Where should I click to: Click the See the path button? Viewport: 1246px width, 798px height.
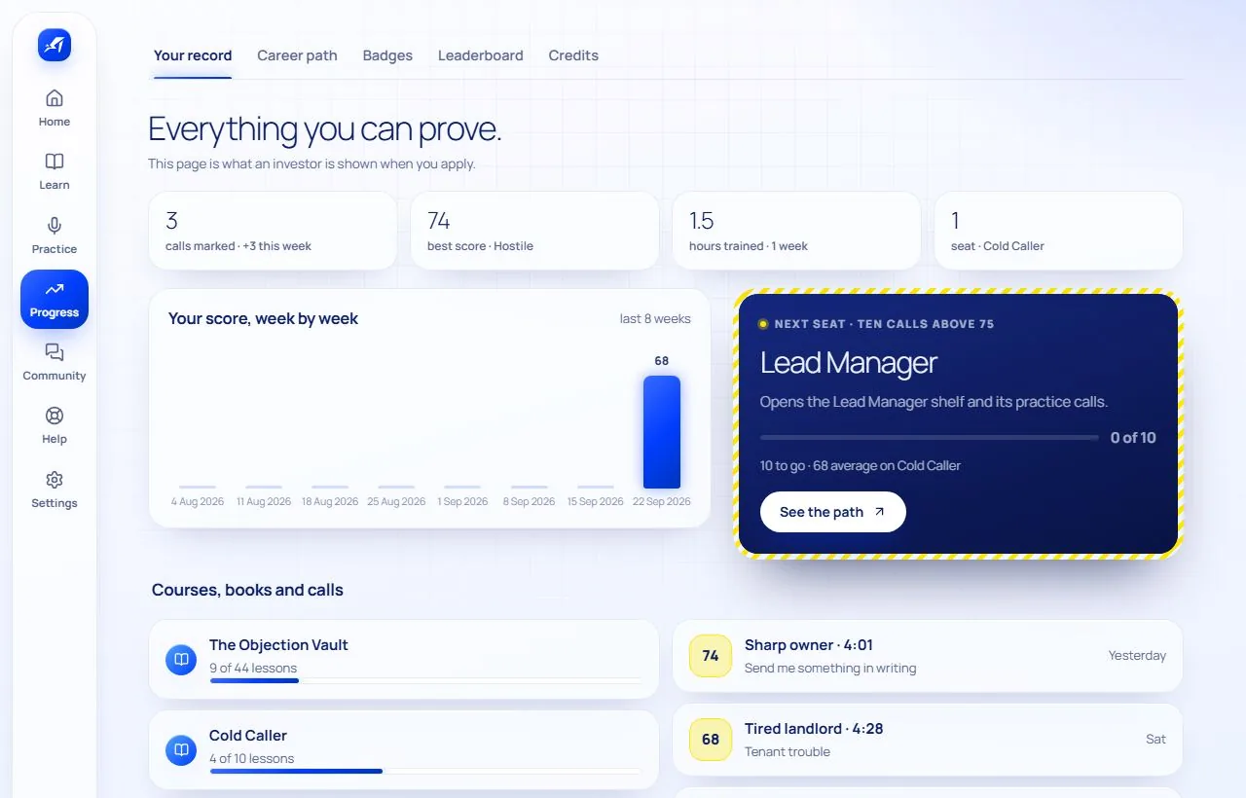pos(833,512)
